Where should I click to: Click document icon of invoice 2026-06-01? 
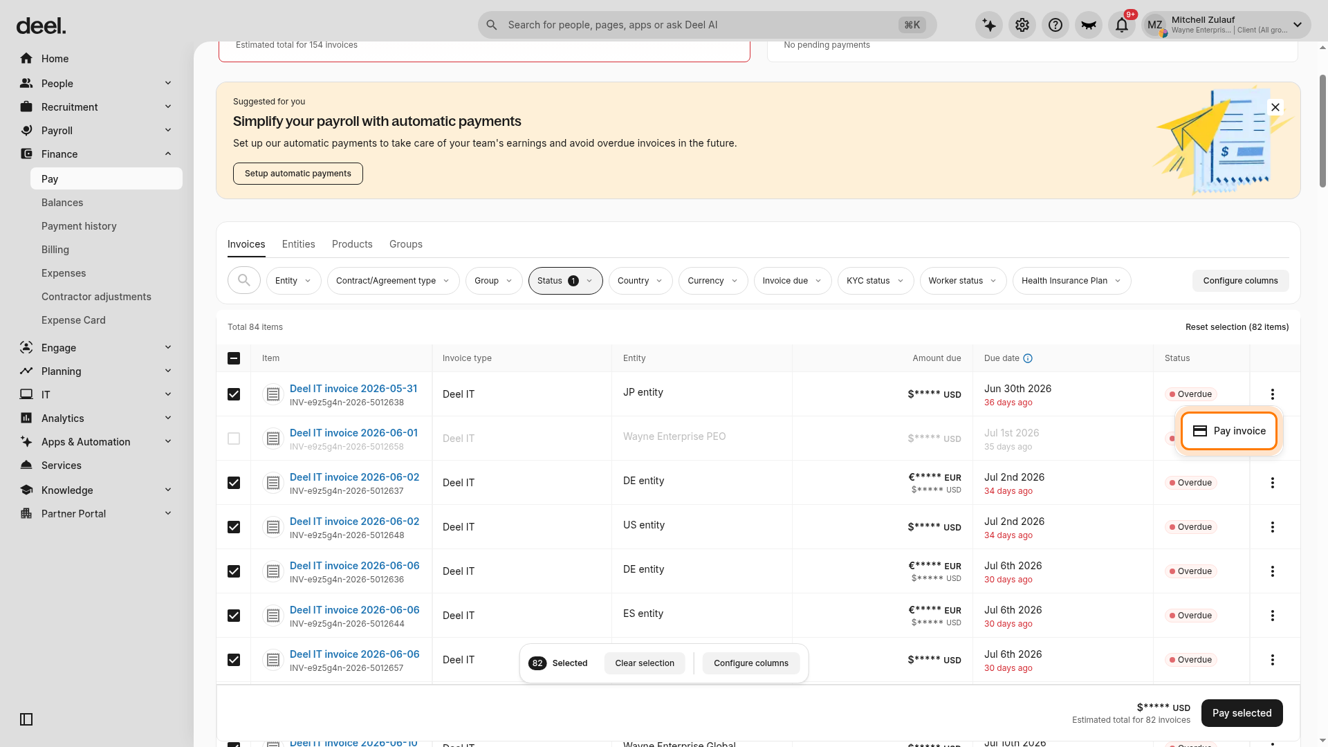coord(273,439)
